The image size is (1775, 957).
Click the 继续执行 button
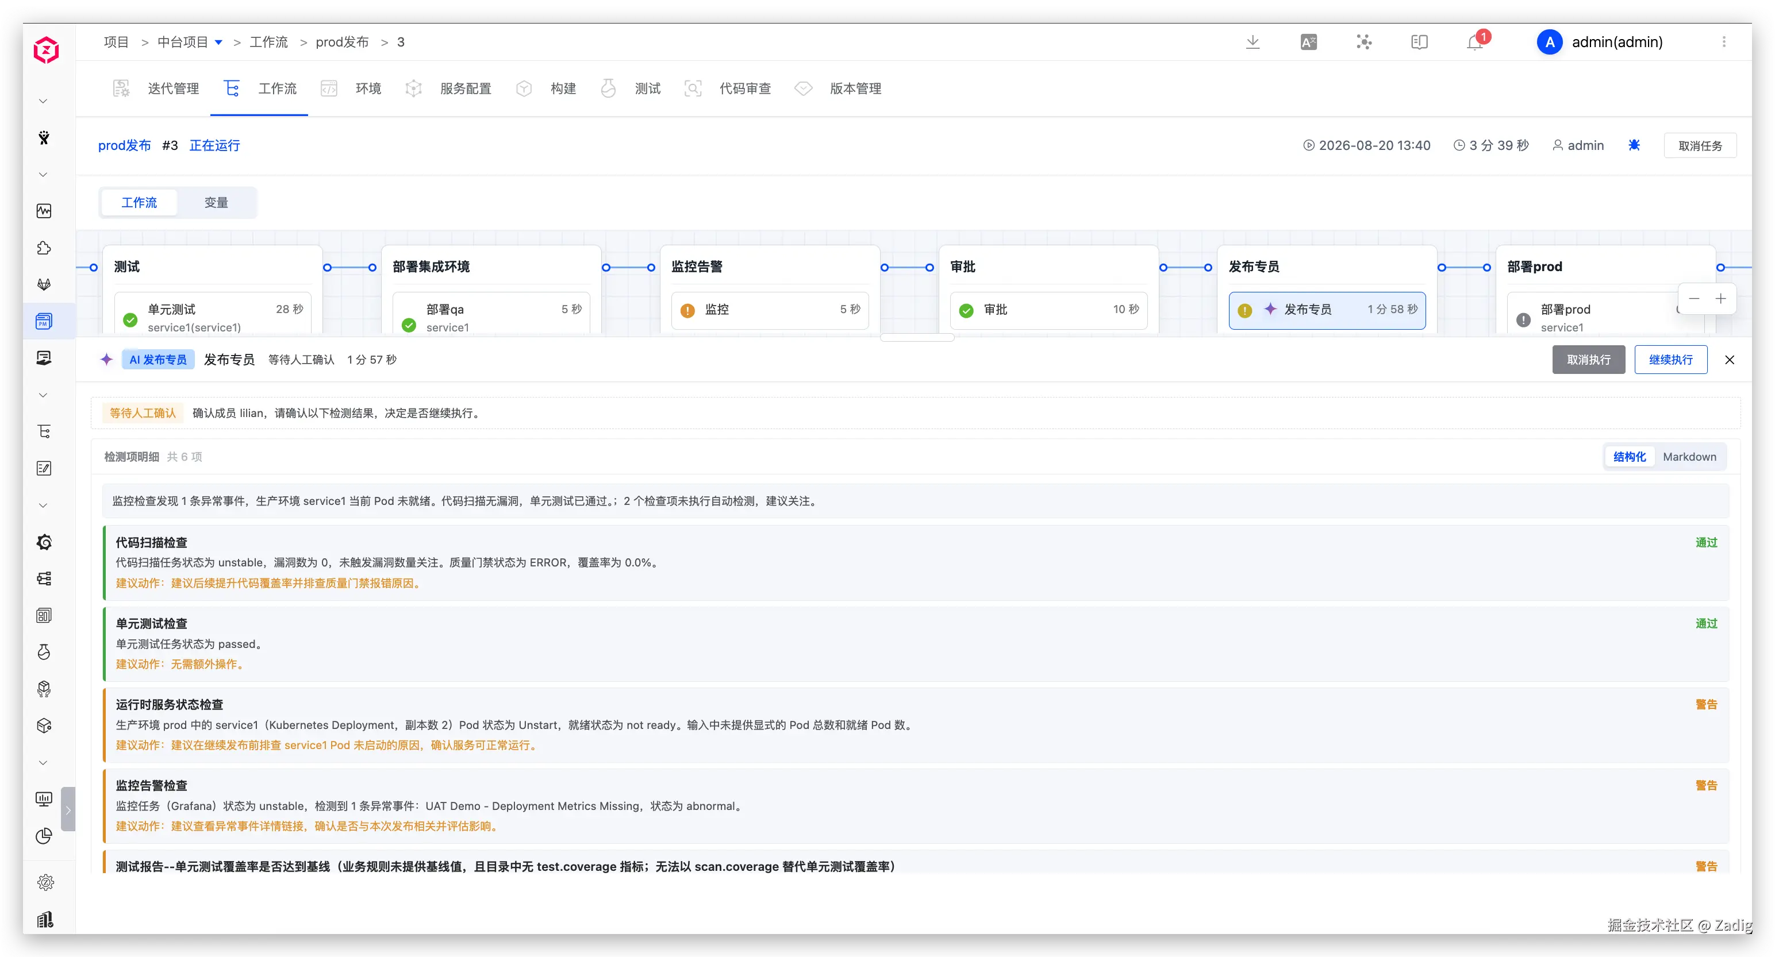point(1670,360)
